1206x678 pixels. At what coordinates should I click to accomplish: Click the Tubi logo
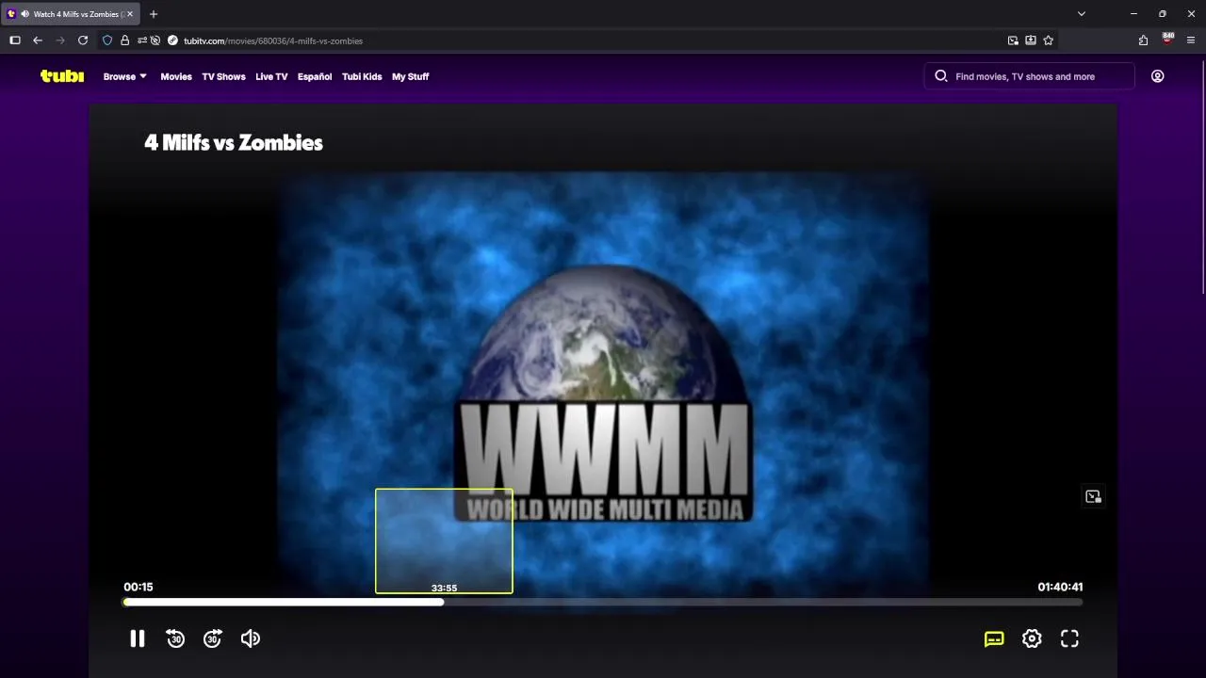62,76
